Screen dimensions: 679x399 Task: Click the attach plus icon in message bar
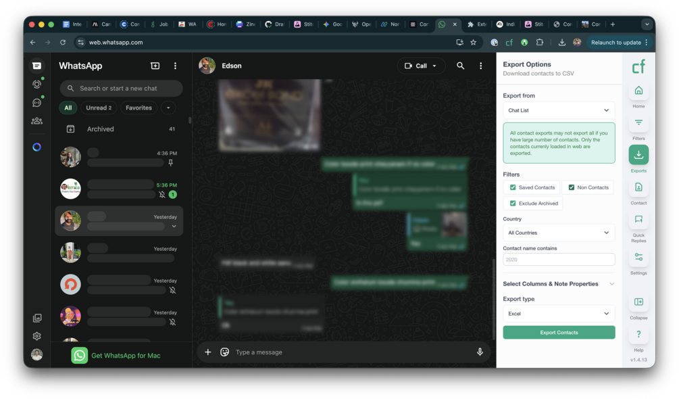click(x=208, y=352)
